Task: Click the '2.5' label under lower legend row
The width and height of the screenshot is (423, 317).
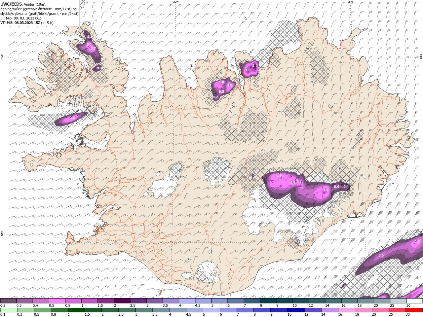Action: (121, 314)
